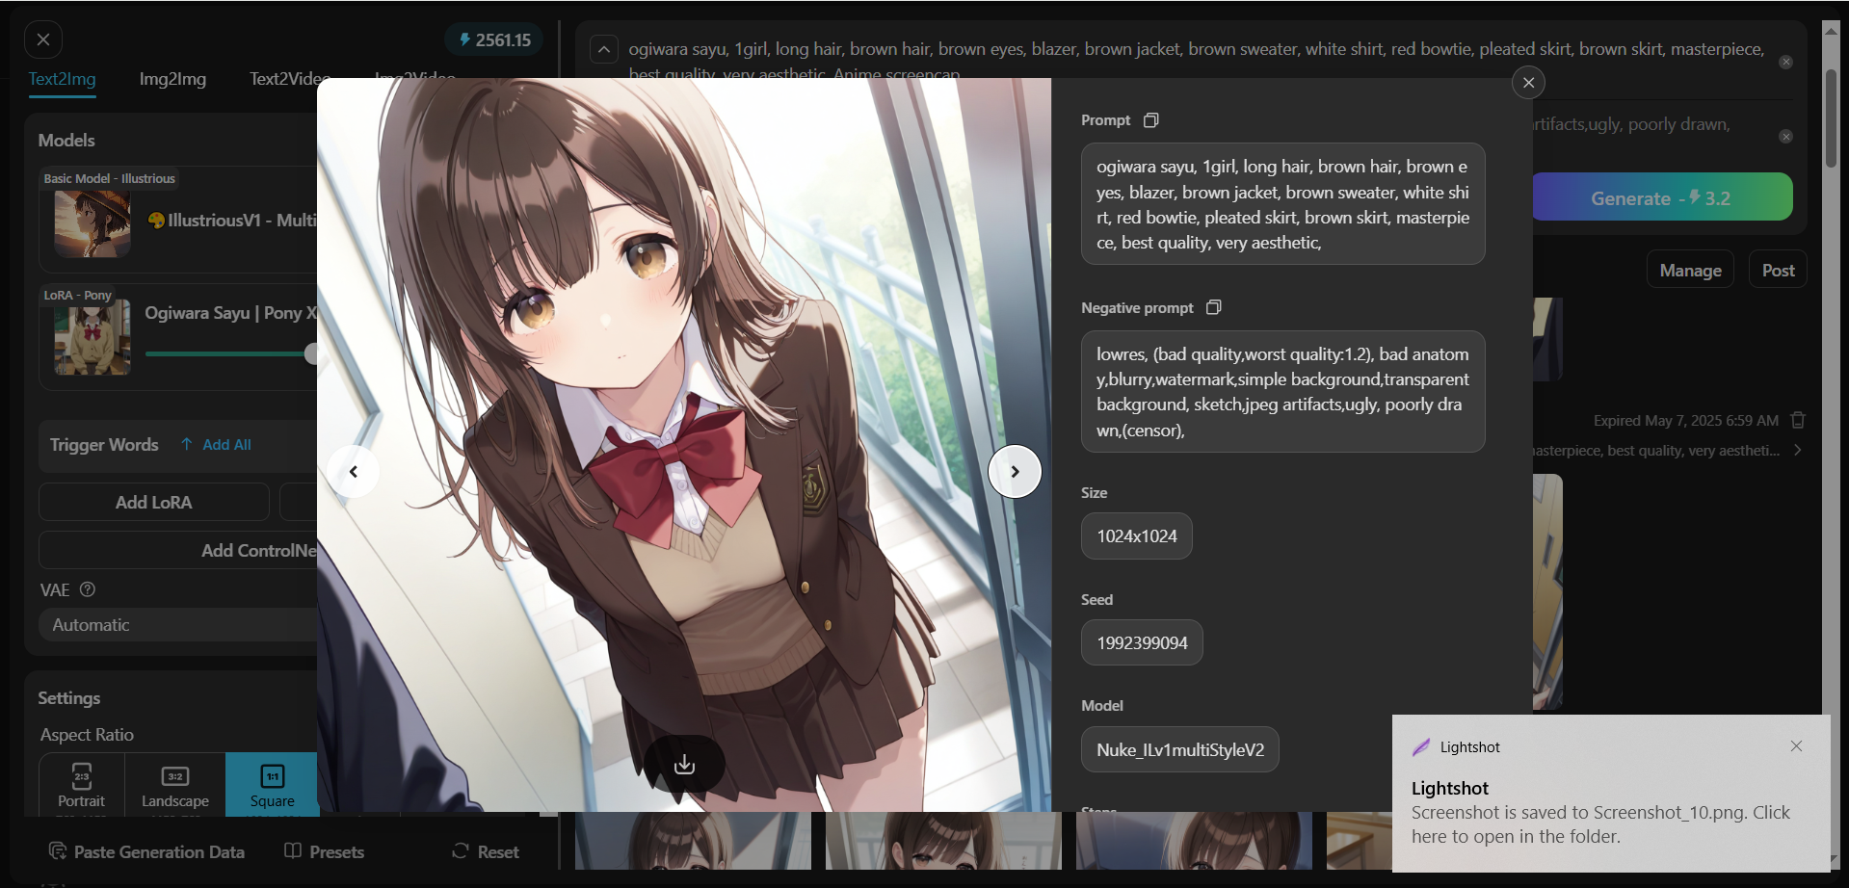1849x888 pixels.
Task: Click the Expired May 7, 2025 timestamp
Action: click(x=1685, y=421)
